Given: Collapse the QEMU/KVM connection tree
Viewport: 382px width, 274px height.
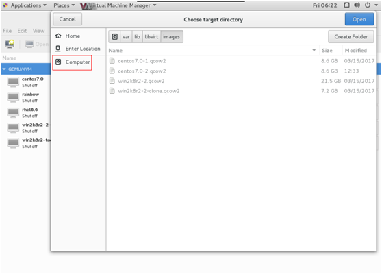Looking at the screenshot, I should [x=4, y=69].
